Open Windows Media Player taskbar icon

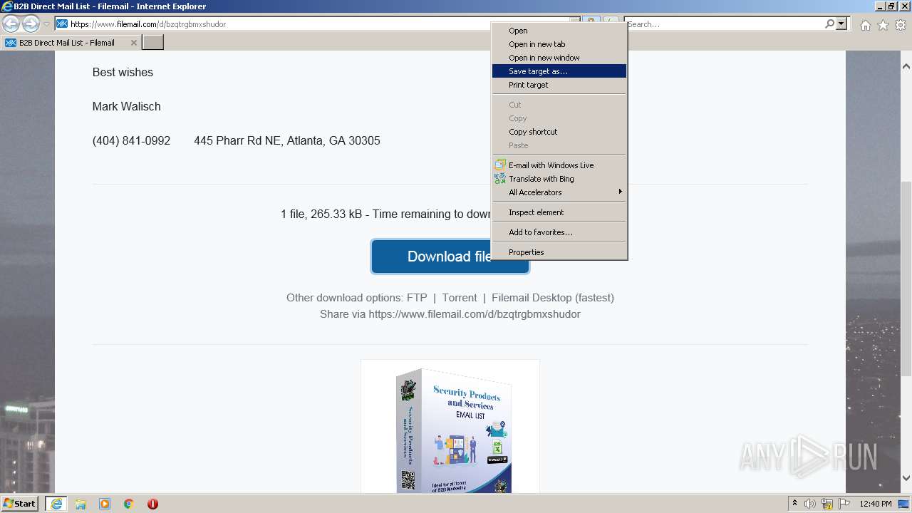click(x=105, y=504)
